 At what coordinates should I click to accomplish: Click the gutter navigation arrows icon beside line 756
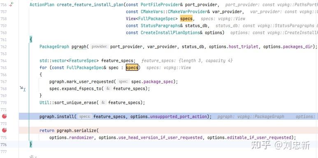12,4
